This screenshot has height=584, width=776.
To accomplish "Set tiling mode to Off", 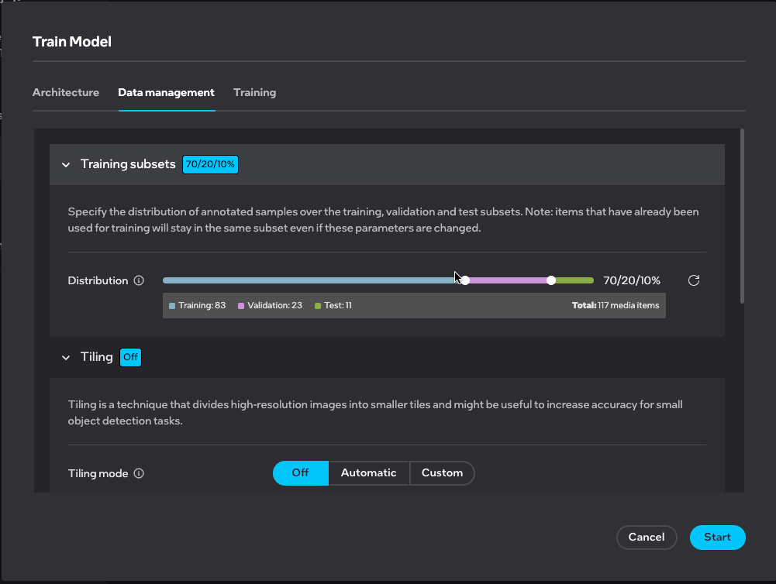I will tap(300, 473).
